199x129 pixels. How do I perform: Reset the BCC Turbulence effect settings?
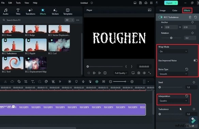click(196, 17)
